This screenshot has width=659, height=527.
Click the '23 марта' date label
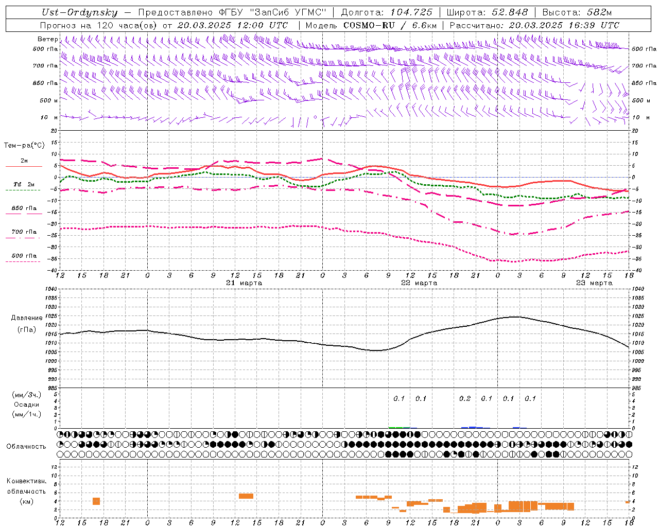[x=594, y=283]
